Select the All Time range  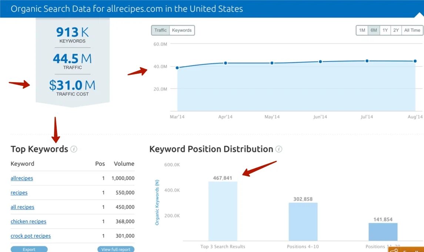click(x=412, y=30)
